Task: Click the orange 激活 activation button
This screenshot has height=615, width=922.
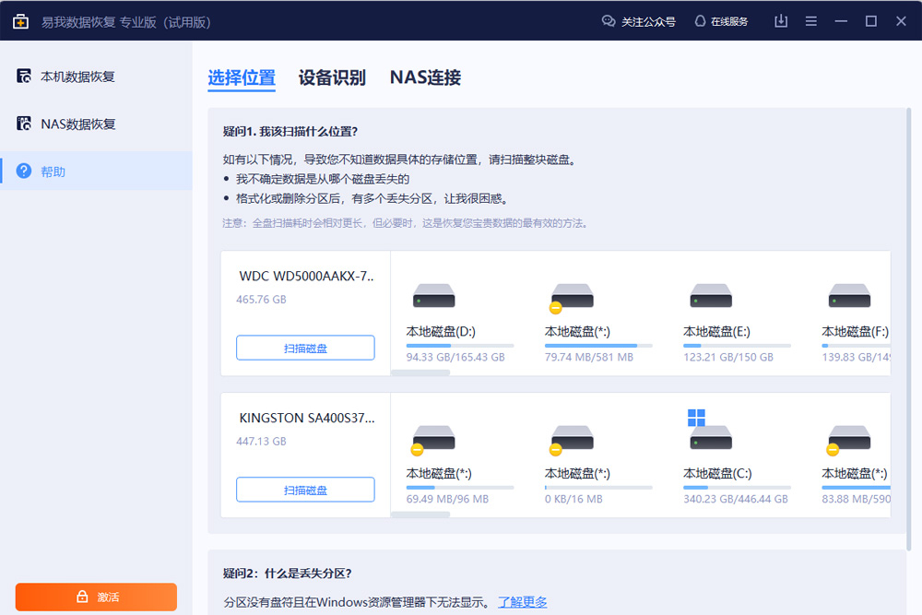Action: [96, 597]
